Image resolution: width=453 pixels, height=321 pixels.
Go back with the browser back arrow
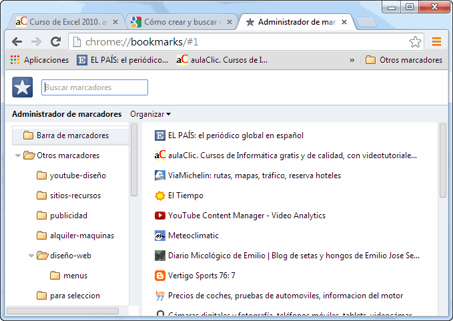[17, 42]
